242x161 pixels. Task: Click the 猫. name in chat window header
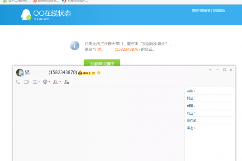[x=28, y=72]
